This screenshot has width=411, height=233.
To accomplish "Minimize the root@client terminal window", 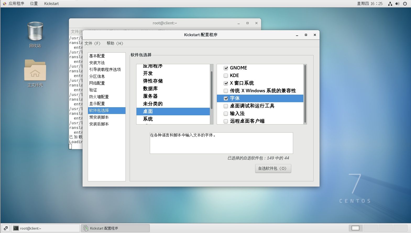I will click(x=239, y=23).
